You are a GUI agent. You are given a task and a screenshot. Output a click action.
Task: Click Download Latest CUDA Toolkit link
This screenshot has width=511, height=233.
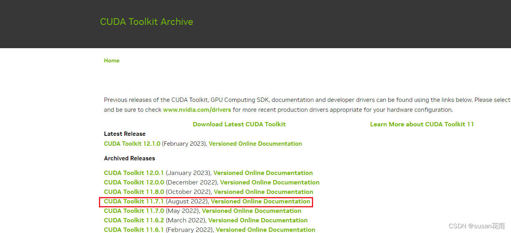(x=239, y=124)
